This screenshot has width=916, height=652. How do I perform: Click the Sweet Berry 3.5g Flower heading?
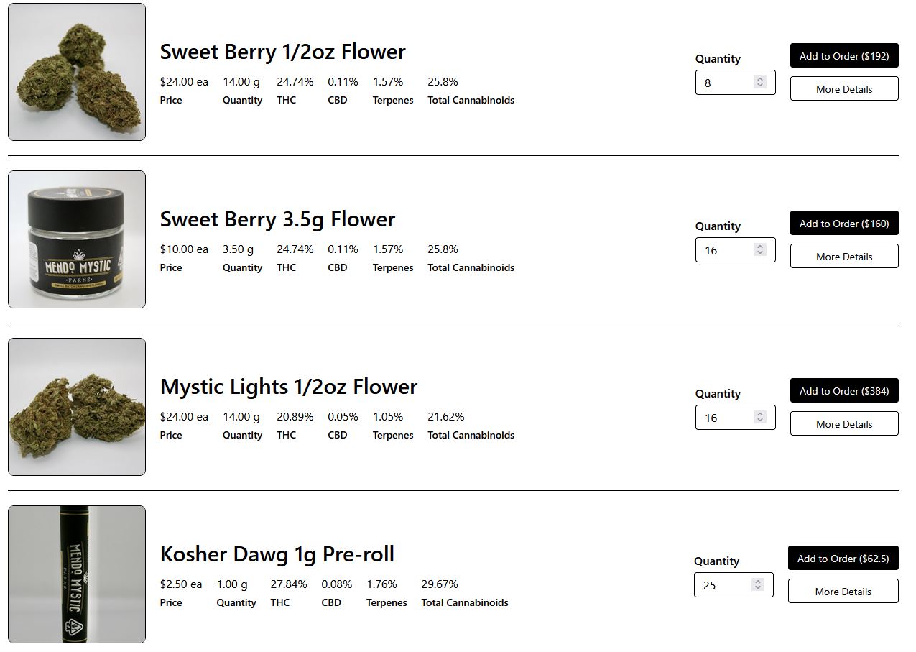(x=277, y=219)
